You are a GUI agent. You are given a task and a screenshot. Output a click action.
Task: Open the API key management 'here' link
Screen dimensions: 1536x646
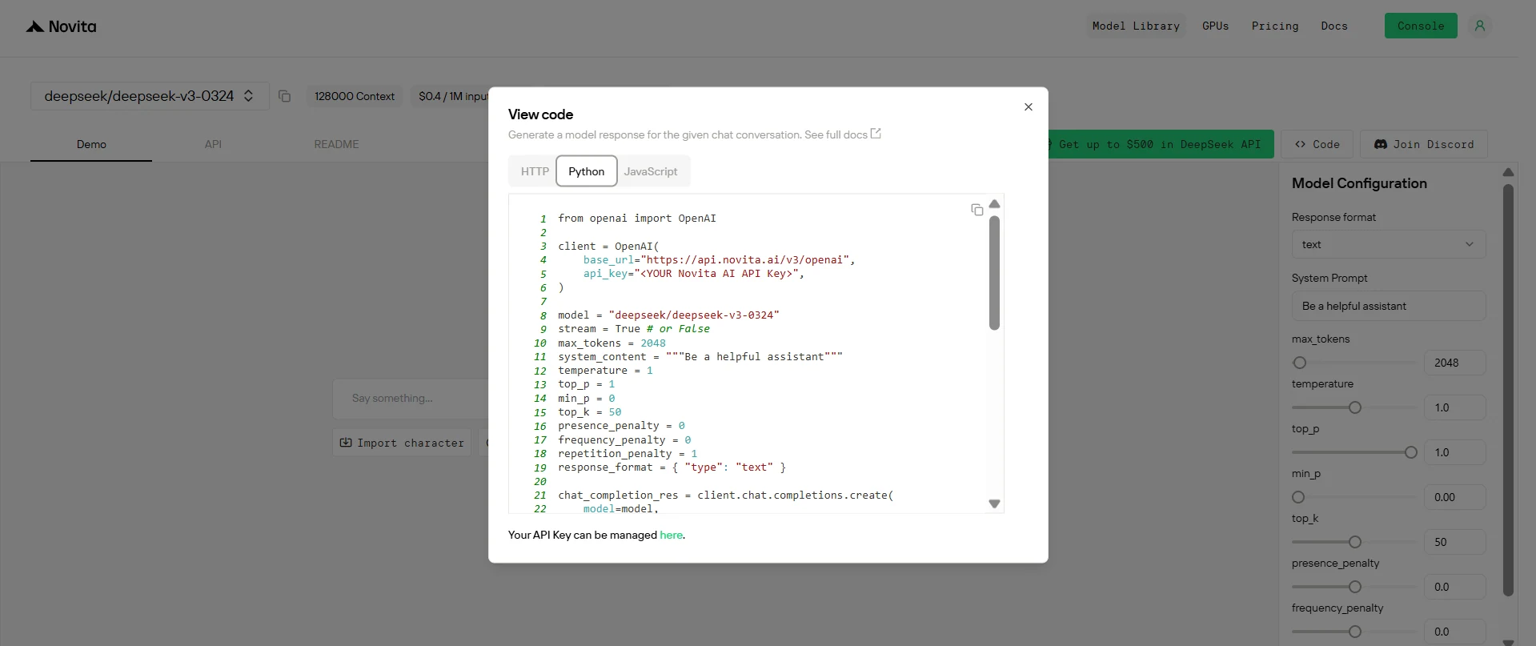[x=672, y=535]
